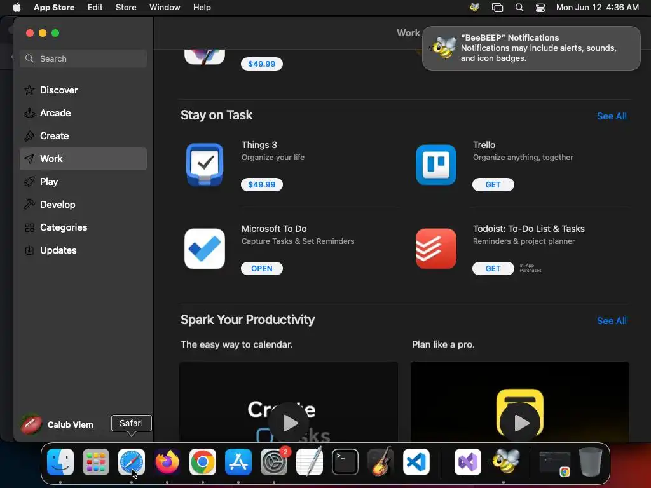The image size is (651, 488).
Task: Open Visual Studio from the Dock
Action: coord(468,461)
